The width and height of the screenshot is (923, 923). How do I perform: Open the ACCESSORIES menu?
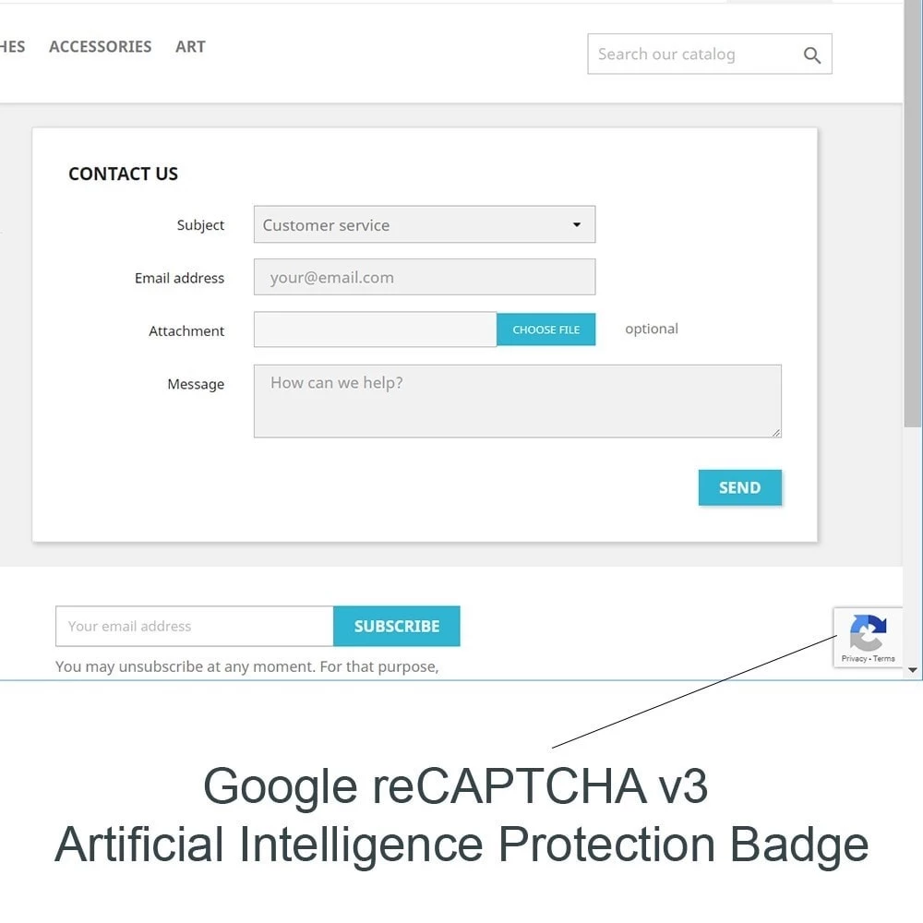tap(100, 46)
